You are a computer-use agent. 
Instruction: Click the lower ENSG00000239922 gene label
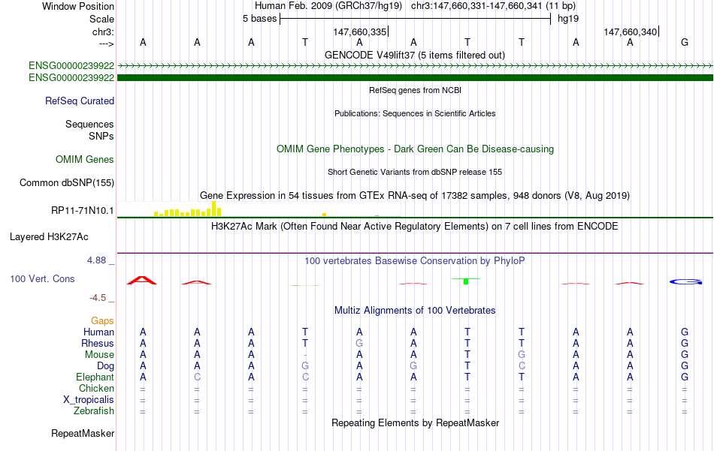click(71, 78)
